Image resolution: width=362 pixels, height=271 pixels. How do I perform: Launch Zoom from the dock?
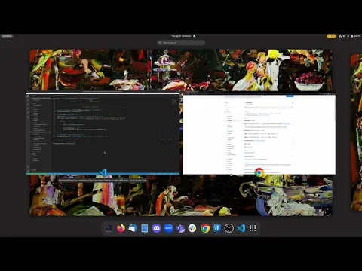point(168,228)
